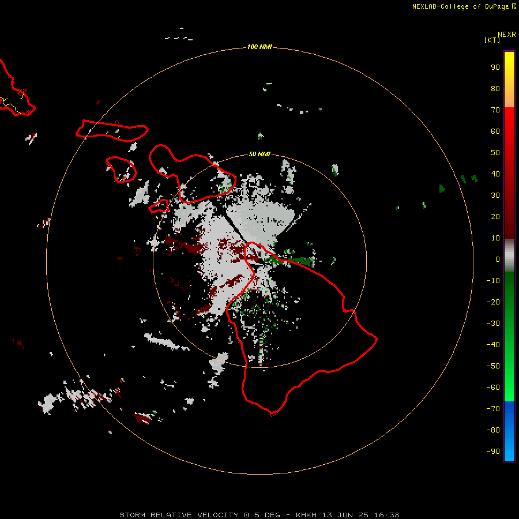Click the 0 value on the velocity scale

click(x=498, y=259)
